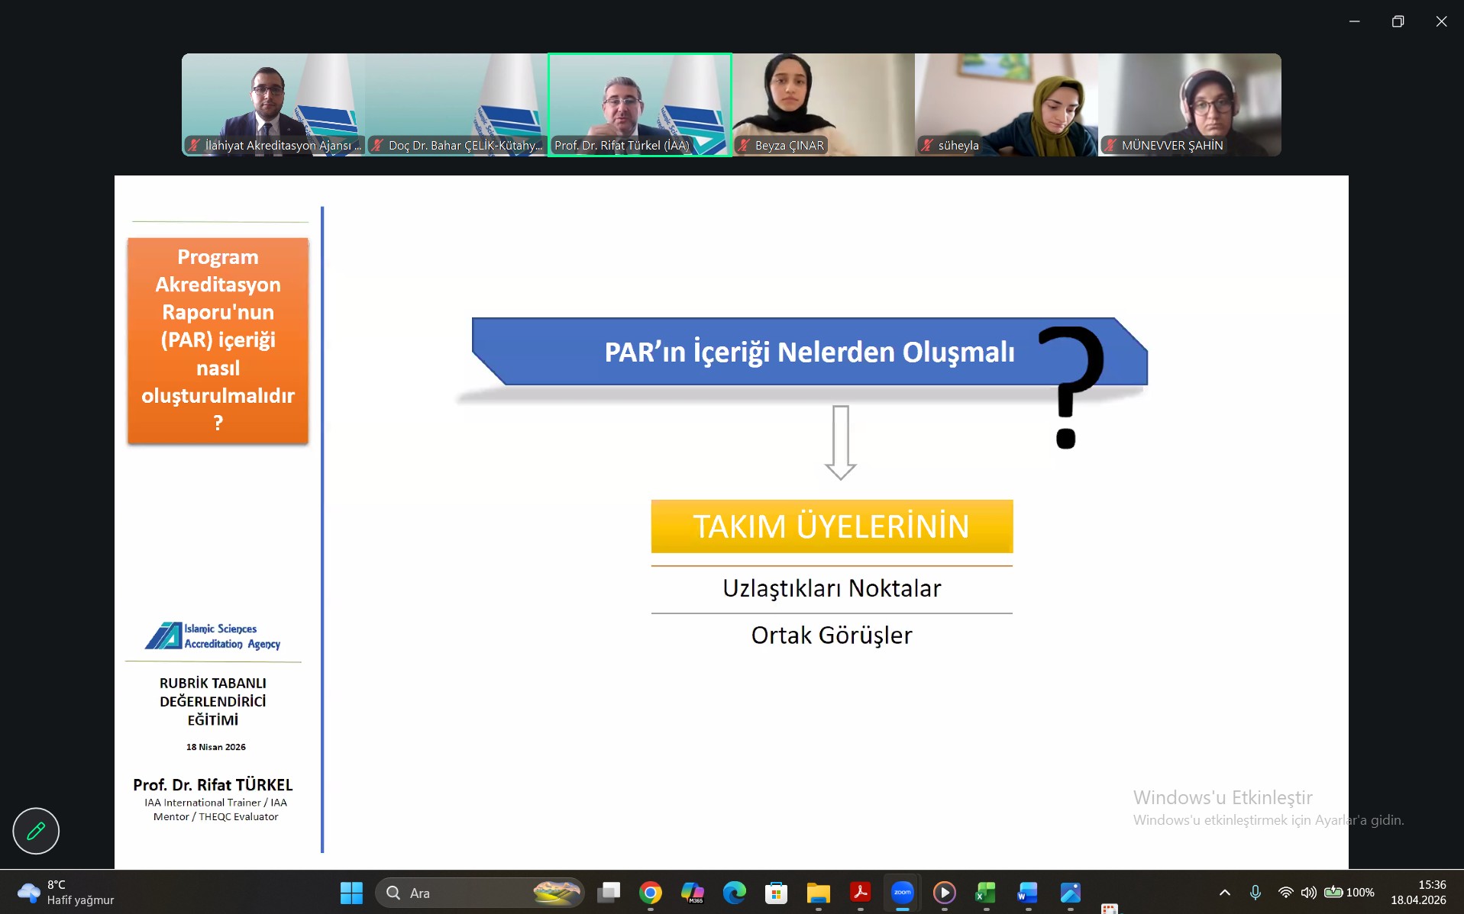Open Microsoft Edge browser

735,892
